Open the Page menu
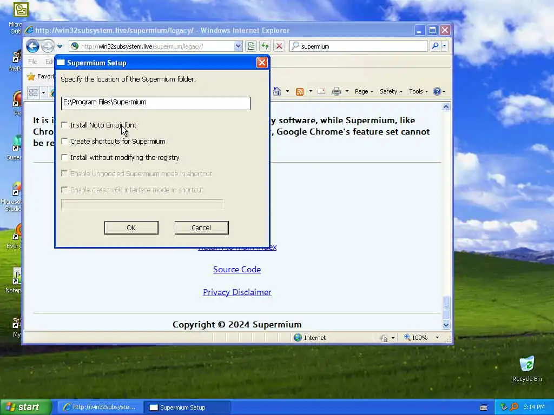Screen dimensions: 554x415 (364, 91)
